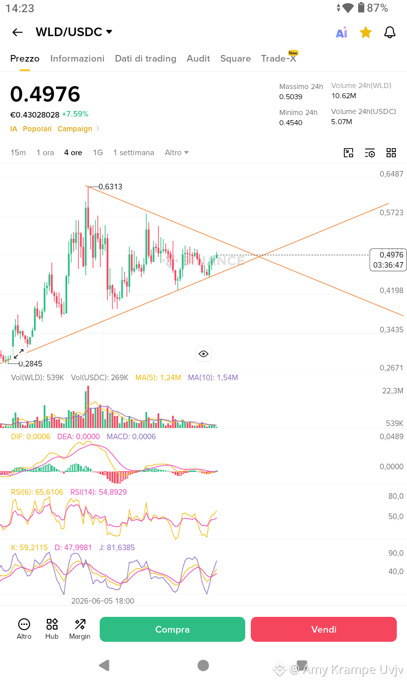Open the IA tag
Image resolution: width=407 pixels, height=682 pixels.
14,129
